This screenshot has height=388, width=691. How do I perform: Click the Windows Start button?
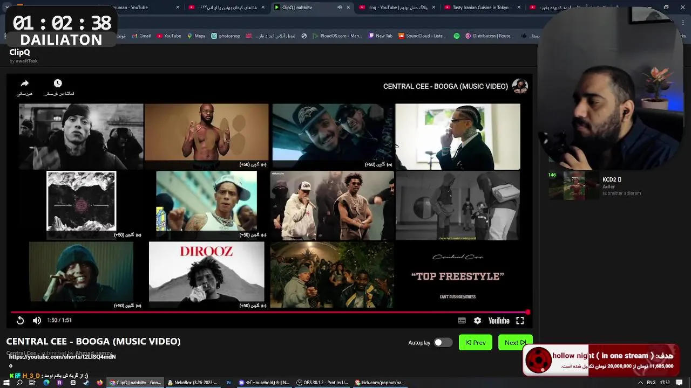click(x=6, y=383)
